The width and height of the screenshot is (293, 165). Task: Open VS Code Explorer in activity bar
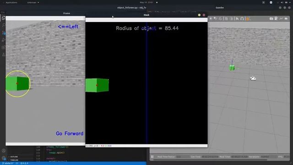3,18
